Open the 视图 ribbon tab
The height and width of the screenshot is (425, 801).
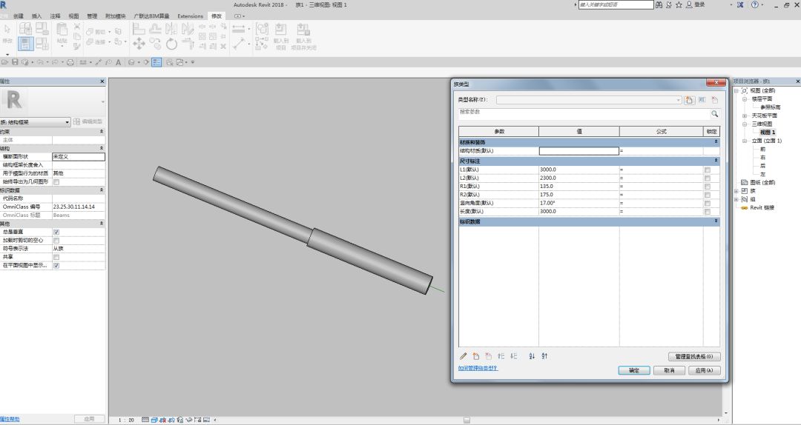pyautogui.click(x=73, y=16)
